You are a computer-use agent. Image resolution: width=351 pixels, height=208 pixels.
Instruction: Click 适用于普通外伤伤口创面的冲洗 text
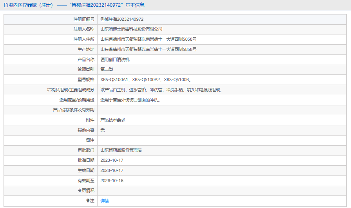coord(130,100)
